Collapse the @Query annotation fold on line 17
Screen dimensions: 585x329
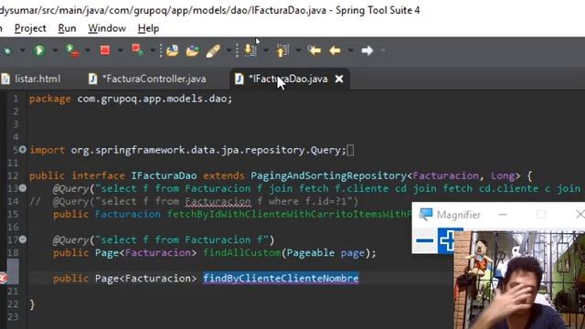pos(23,239)
